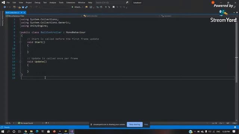This screenshot has width=239, height=134.
Task: Open the Analyze menu
Action: 53,3
